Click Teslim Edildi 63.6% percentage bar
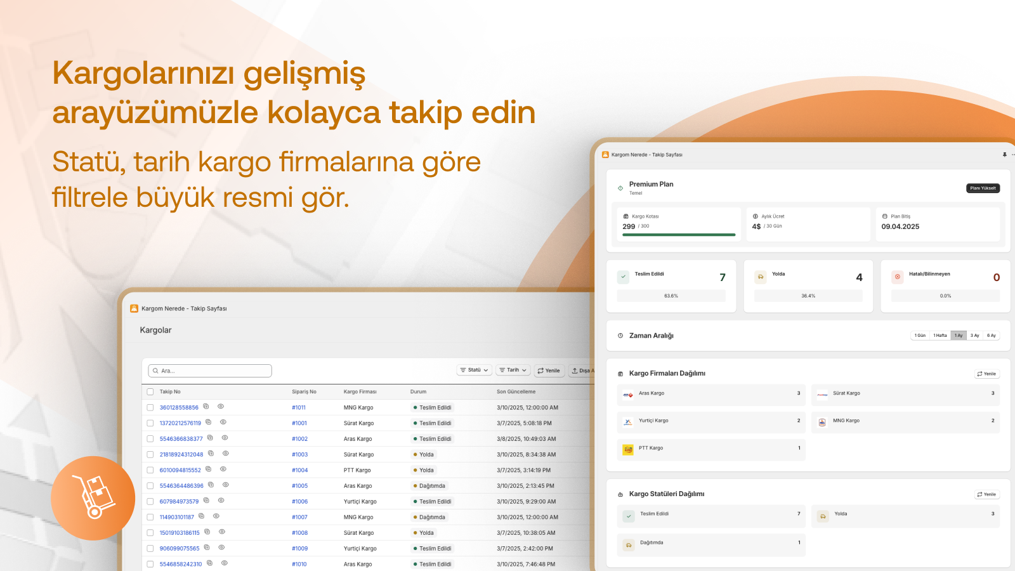Viewport: 1015px width, 571px height. pyautogui.click(x=671, y=296)
